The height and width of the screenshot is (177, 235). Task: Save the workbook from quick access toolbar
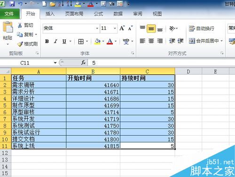[x=12, y=4]
